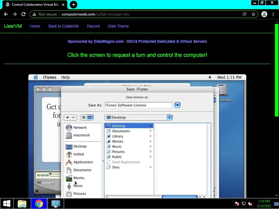This screenshot has height=209, width=279.
Task: Switch to Dark Theme link
Action: 118,26
